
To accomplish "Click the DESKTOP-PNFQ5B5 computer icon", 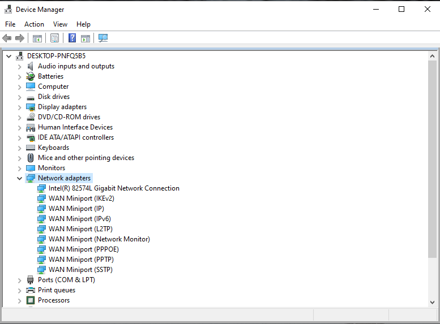I will tap(19, 56).
